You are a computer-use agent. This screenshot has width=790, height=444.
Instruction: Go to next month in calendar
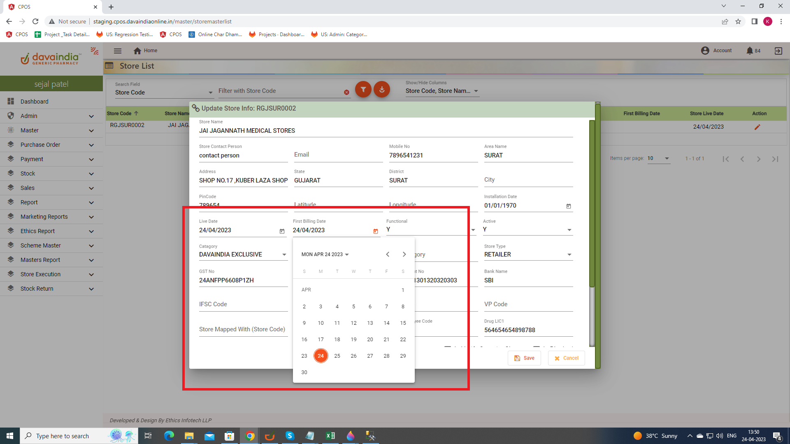point(404,254)
